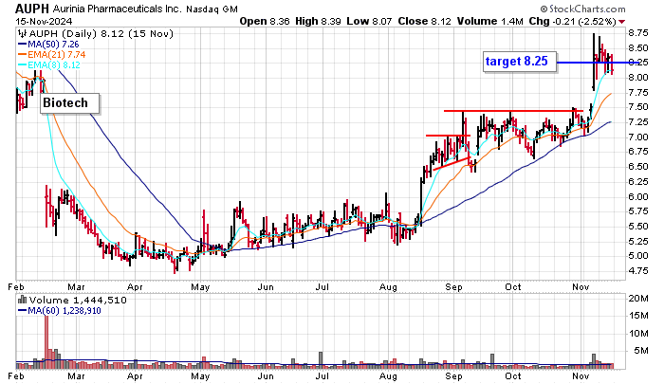The height and width of the screenshot is (384, 664).
Task: Click the bar icon beside the Volume 1,444,510 label
Action: [23, 301]
